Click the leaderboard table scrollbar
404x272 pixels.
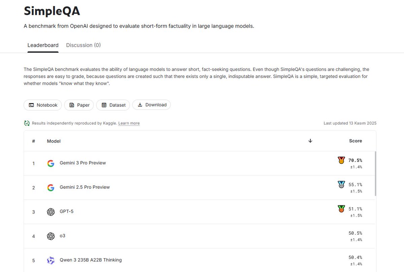[375, 173]
